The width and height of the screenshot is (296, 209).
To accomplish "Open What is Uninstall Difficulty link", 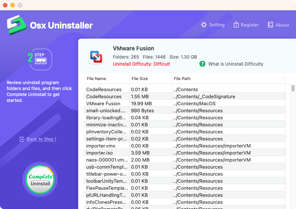I will [236, 64].
